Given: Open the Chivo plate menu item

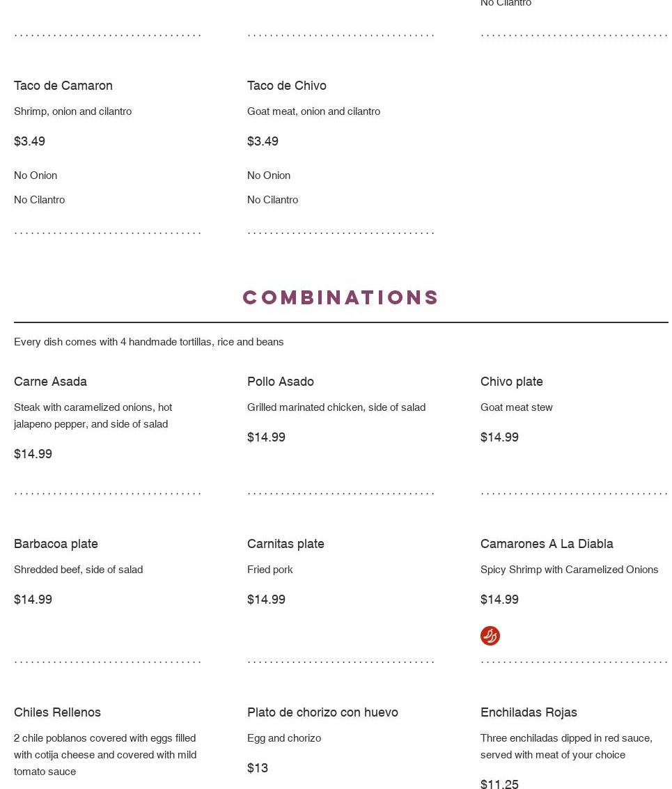Looking at the screenshot, I should click(511, 382).
